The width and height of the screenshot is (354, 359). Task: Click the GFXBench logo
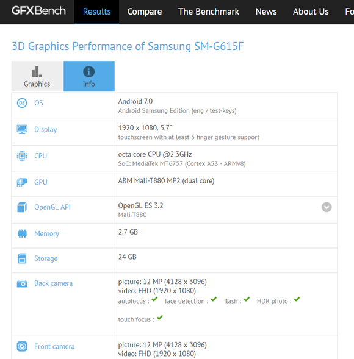[x=38, y=11]
